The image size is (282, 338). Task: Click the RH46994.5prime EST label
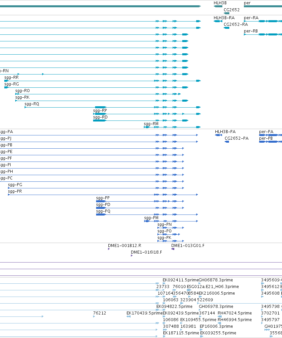click(235, 320)
